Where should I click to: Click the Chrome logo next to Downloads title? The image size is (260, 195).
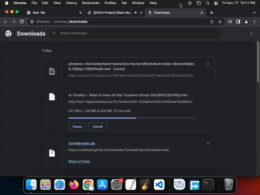click(8, 34)
